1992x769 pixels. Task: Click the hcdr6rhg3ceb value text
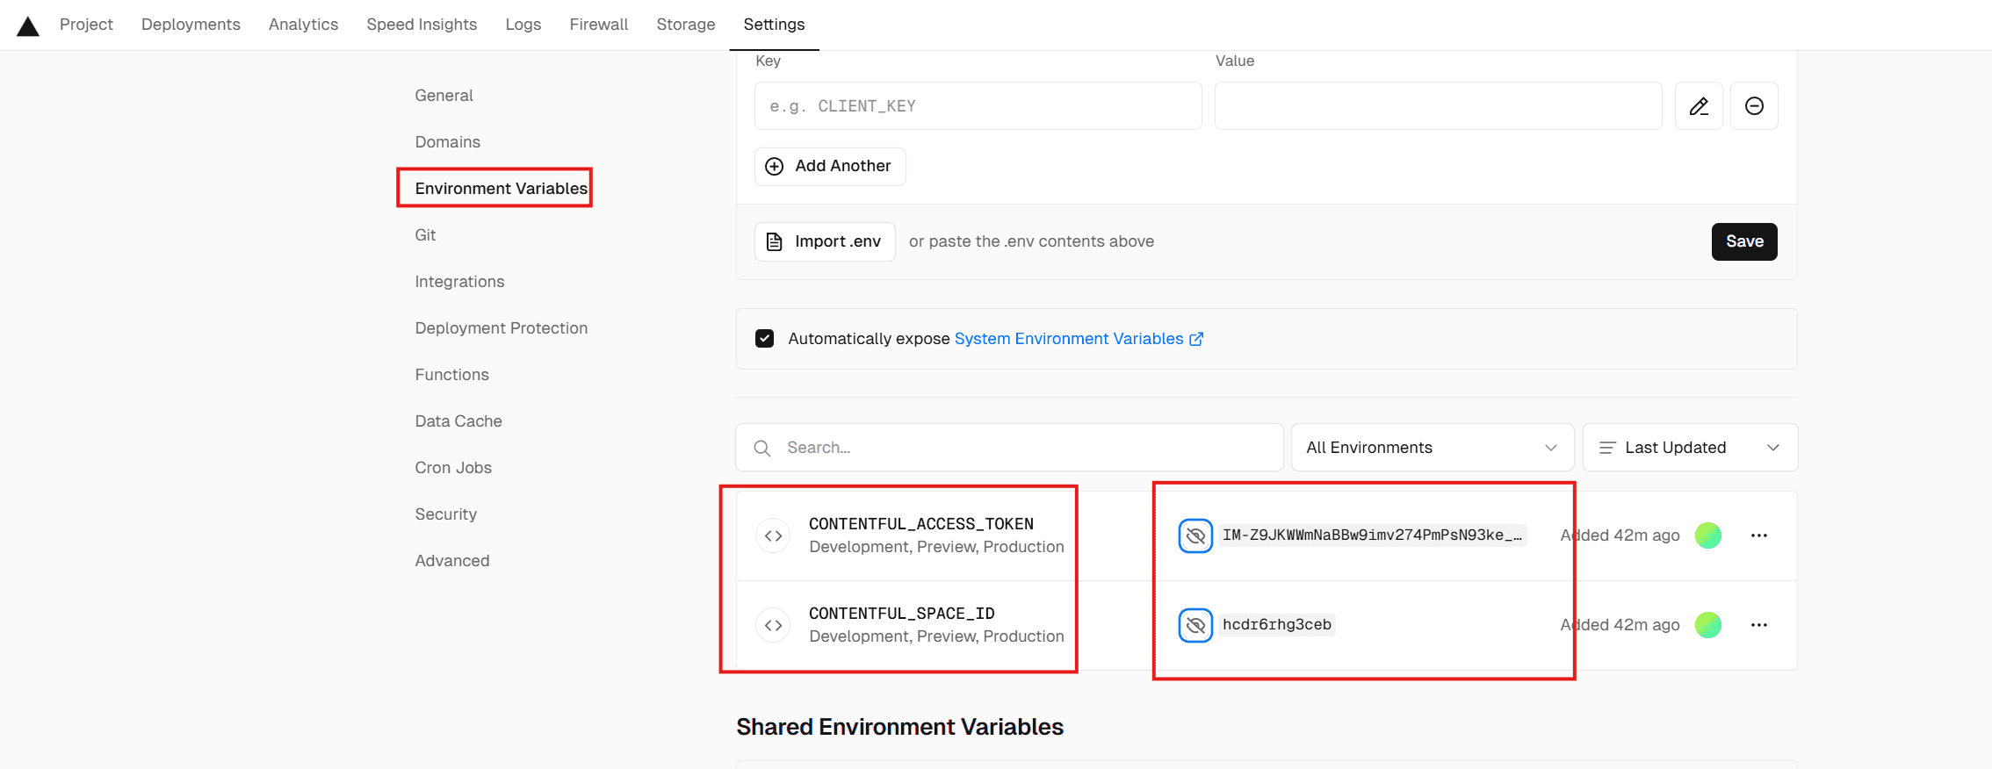(1277, 625)
